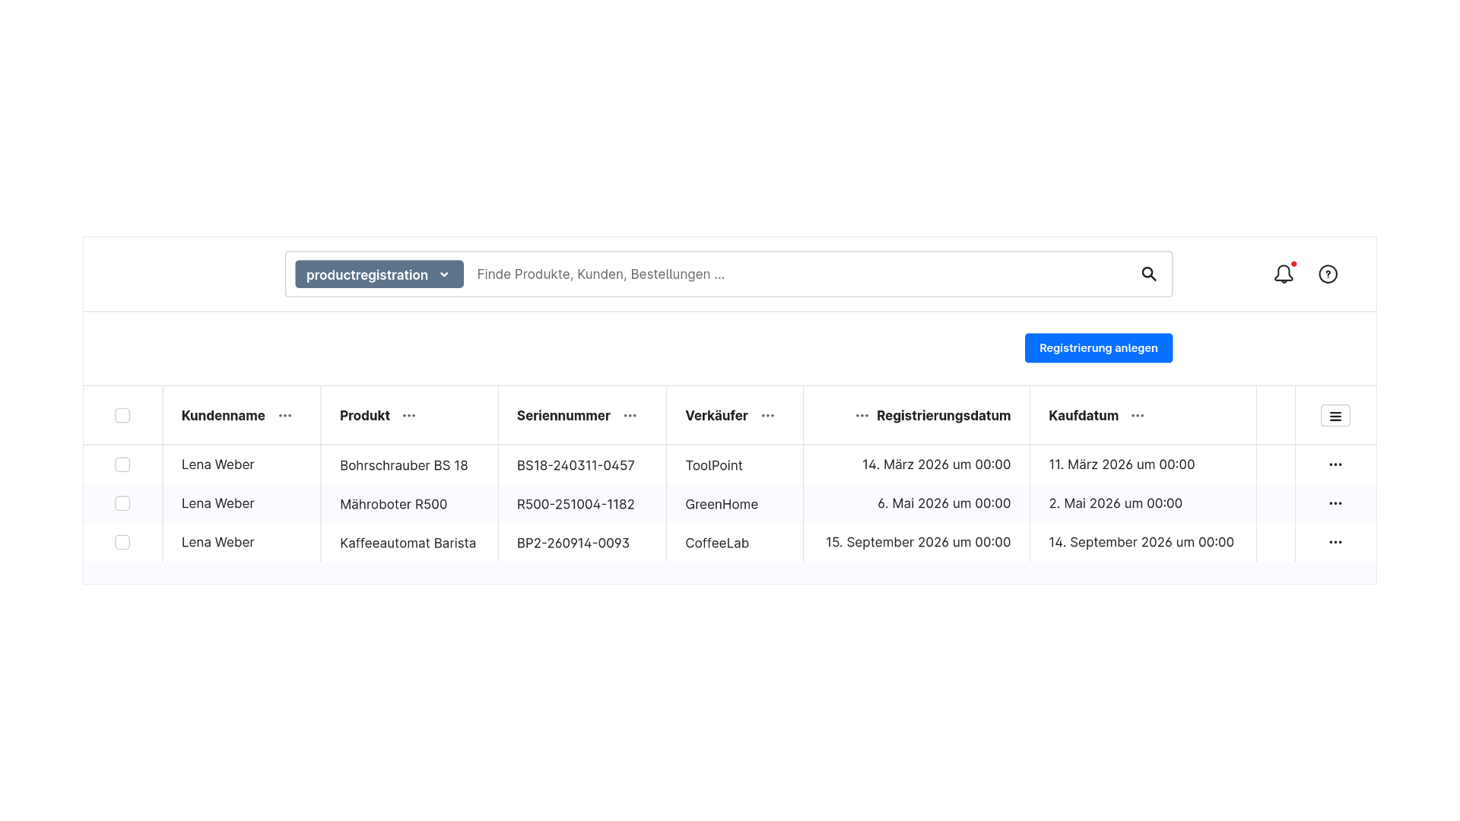Click serial number BS18-240311-0457
This screenshot has height=821, width=1460.
point(576,465)
